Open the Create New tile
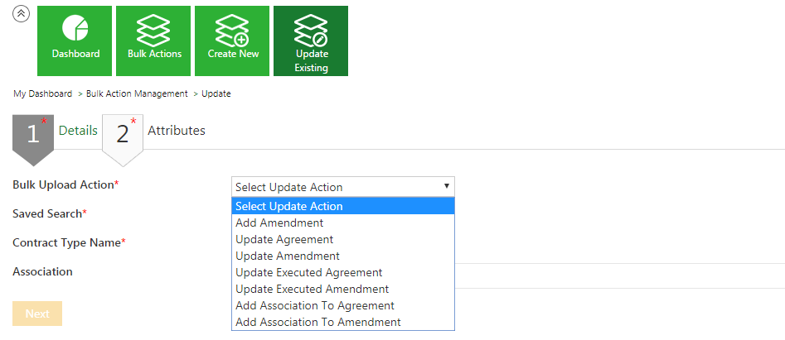Viewport: 785px width, 340px height. click(x=232, y=41)
